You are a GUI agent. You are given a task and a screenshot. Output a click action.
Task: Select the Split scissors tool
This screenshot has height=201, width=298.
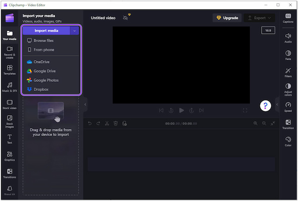(107, 124)
